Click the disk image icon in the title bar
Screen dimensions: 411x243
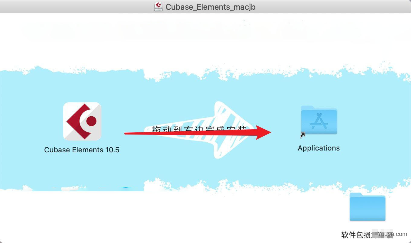click(x=158, y=7)
